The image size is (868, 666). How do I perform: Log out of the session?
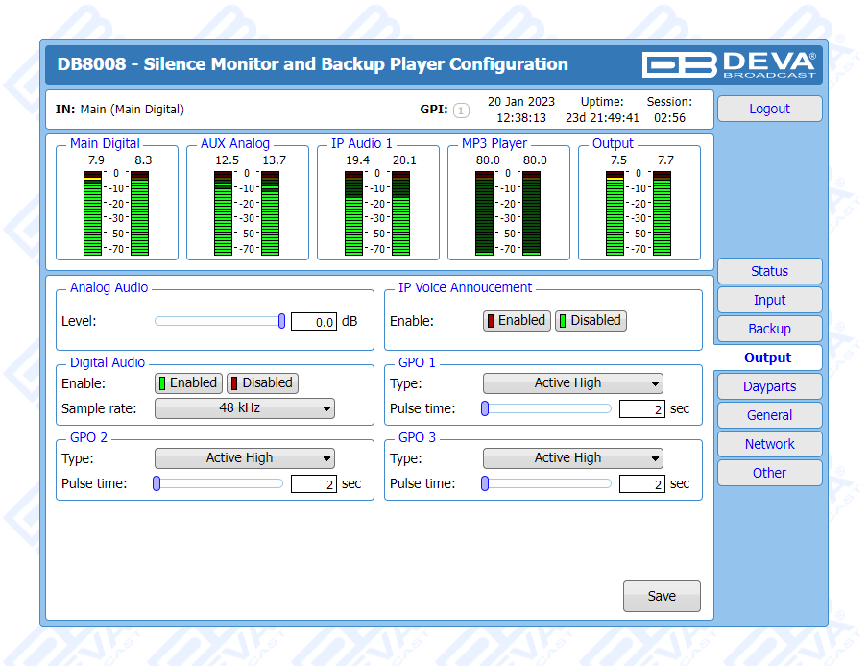(x=769, y=109)
